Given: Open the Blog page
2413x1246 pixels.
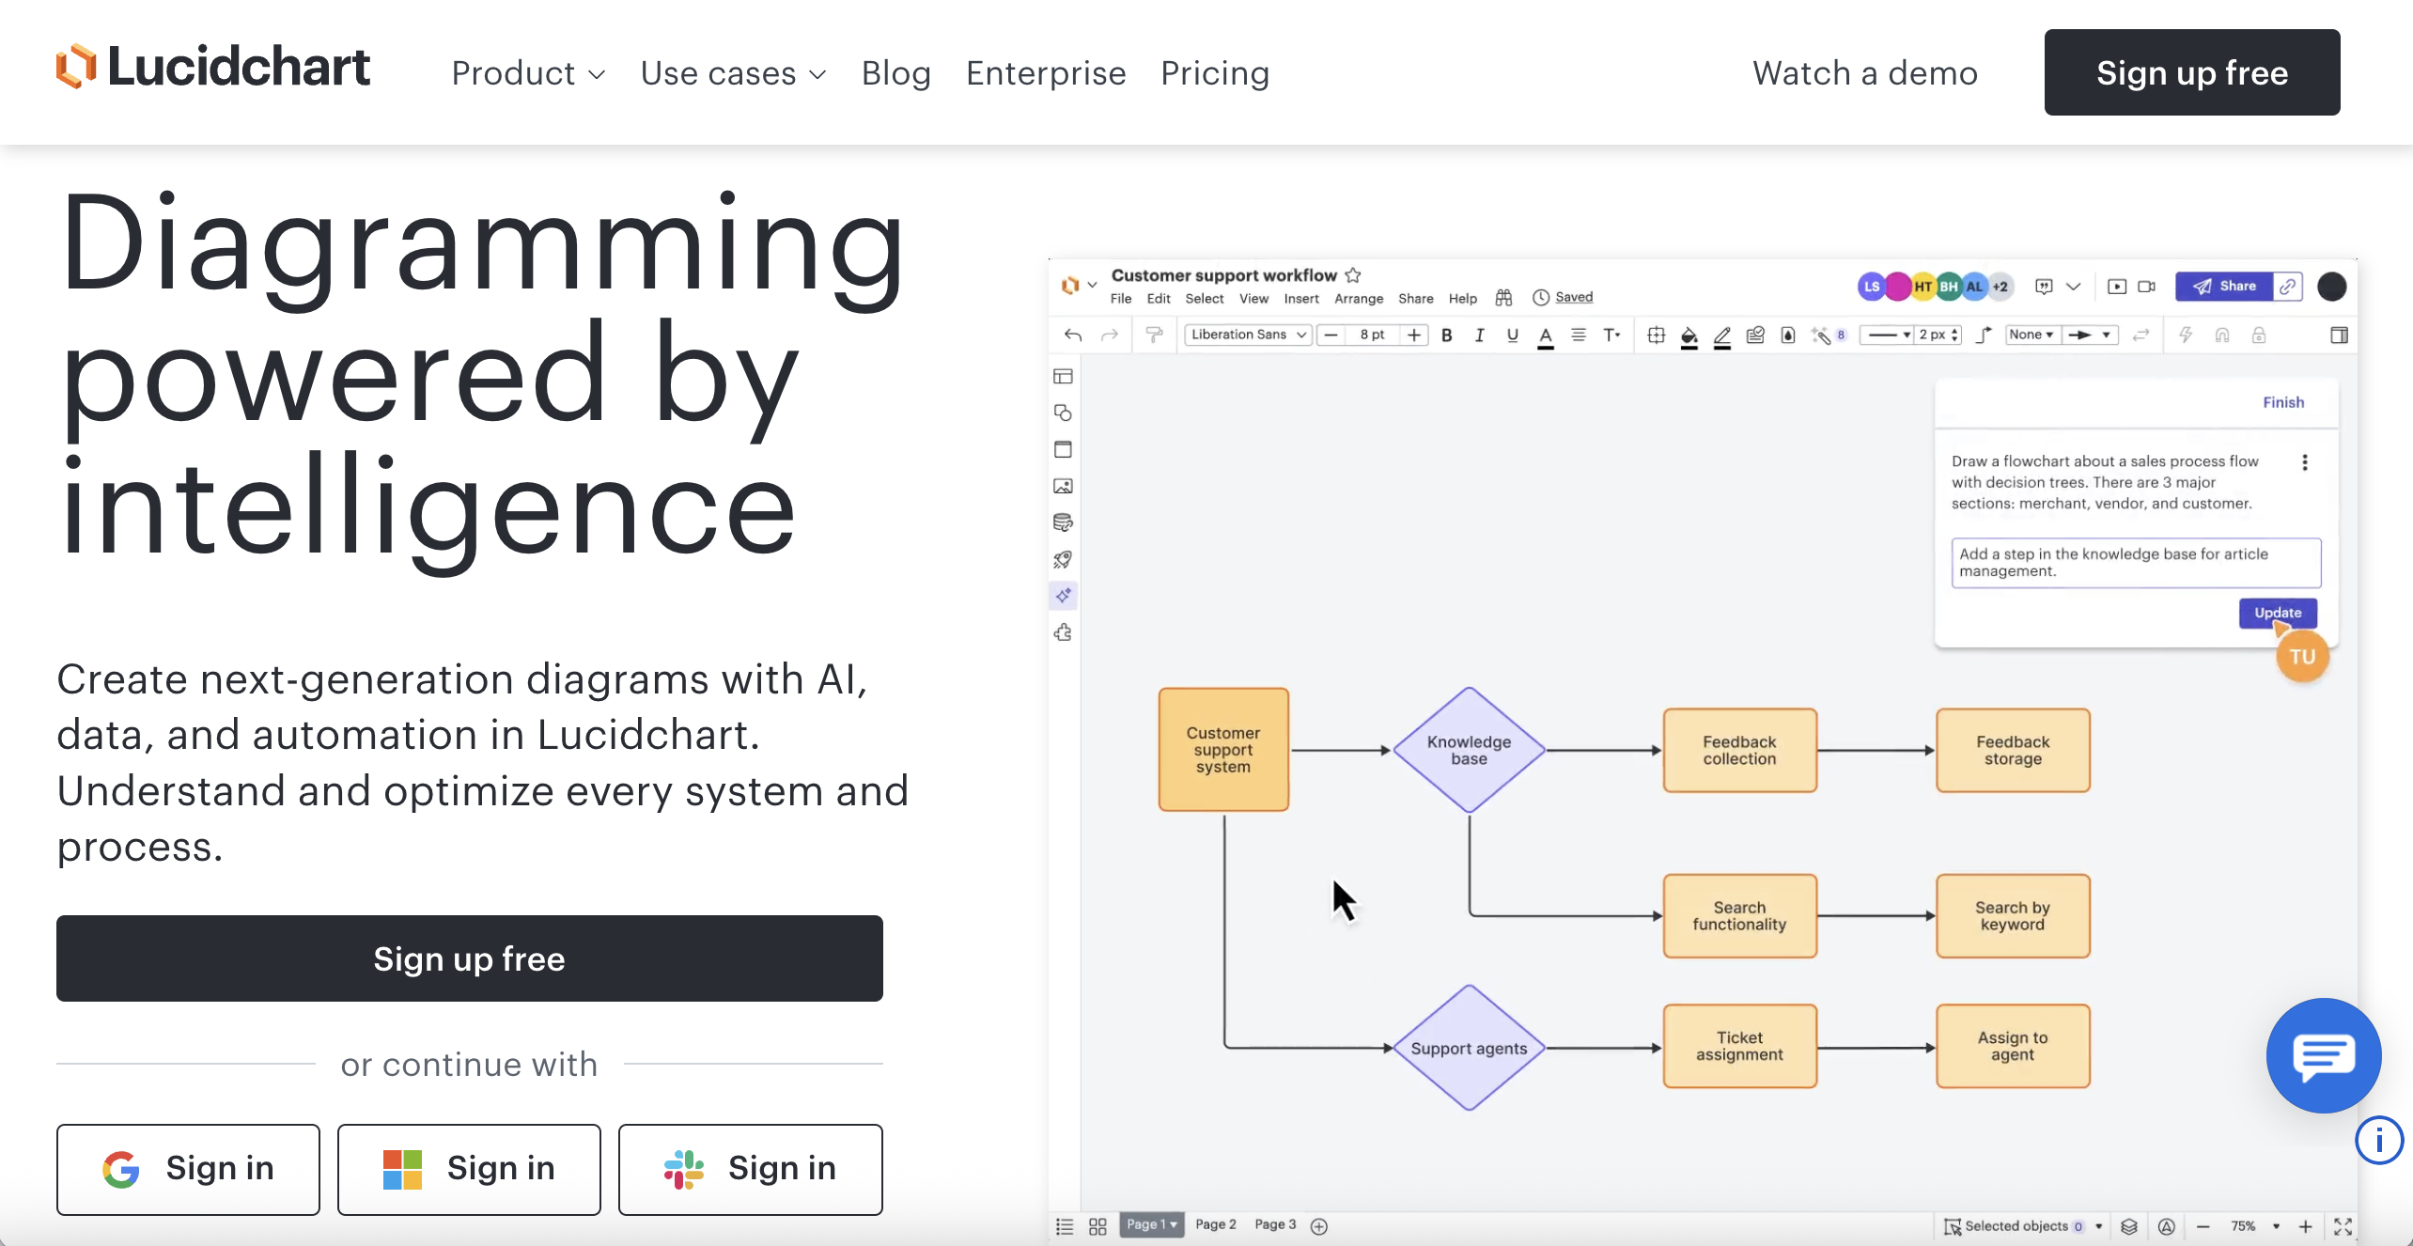Looking at the screenshot, I should pyautogui.click(x=895, y=73).
